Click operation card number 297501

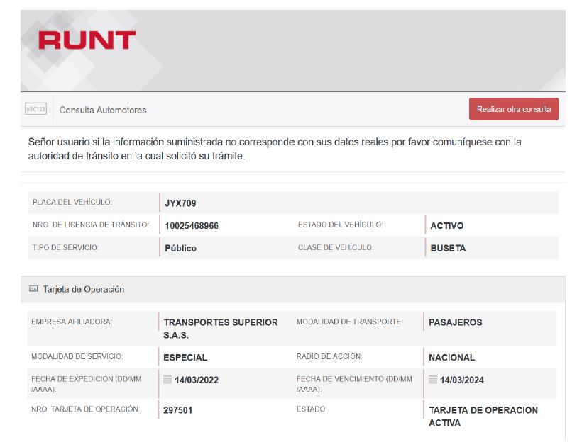(x=177, y=410)
